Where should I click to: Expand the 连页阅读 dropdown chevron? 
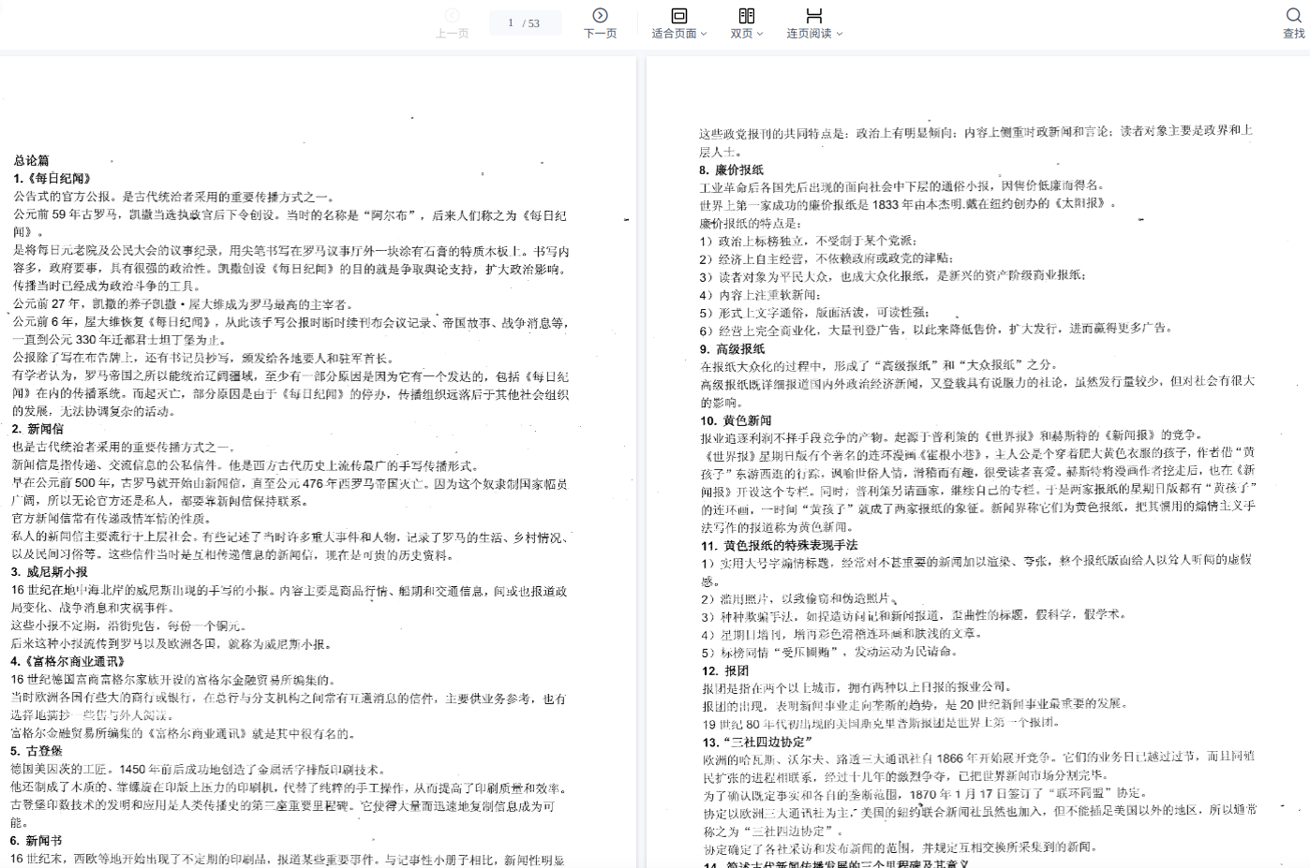(840, 34)
